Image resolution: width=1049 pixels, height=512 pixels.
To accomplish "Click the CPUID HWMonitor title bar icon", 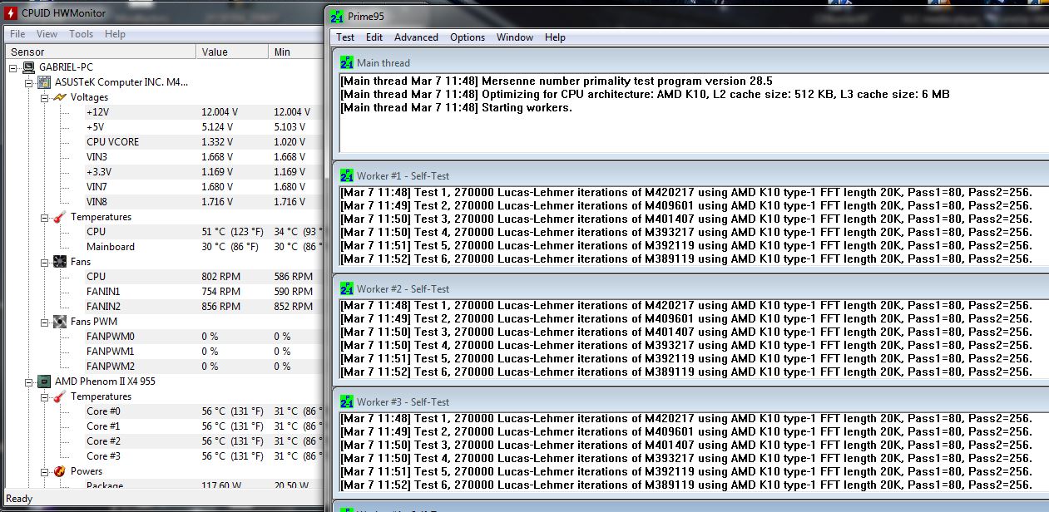I will coord(12,14).
